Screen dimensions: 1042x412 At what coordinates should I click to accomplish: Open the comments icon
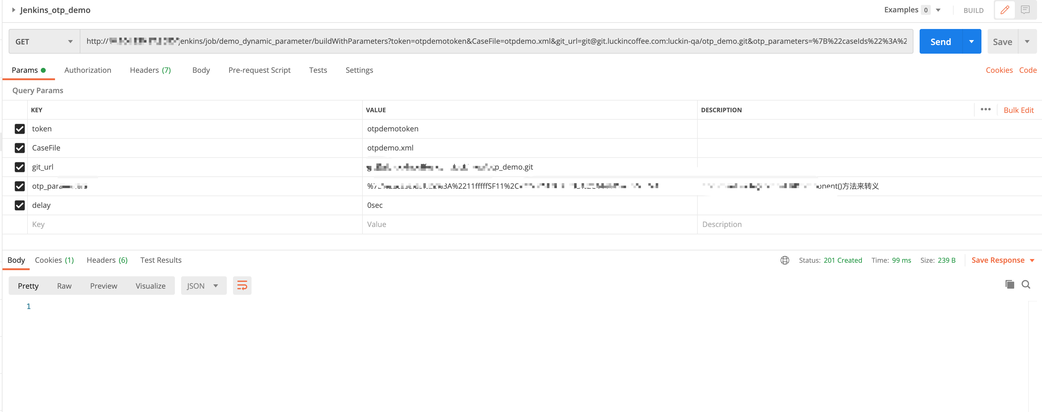tap(1025, 10)
